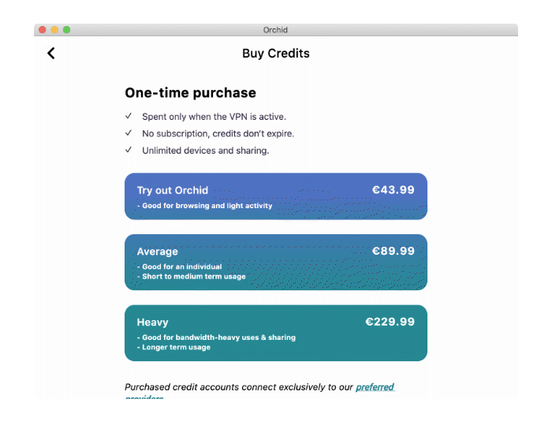Pick the Heavy credit plan

[x=276, y=333]
